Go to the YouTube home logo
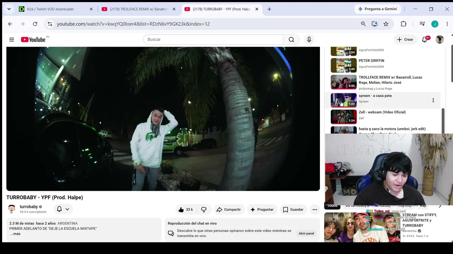The image size is (453, 254). pos(33,40)
